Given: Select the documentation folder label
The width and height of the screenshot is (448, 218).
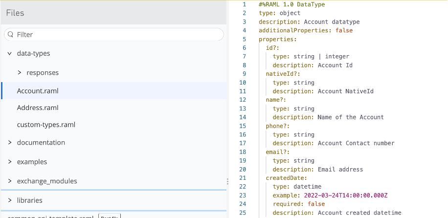Looking at the screenshot, I should (41, 142).
